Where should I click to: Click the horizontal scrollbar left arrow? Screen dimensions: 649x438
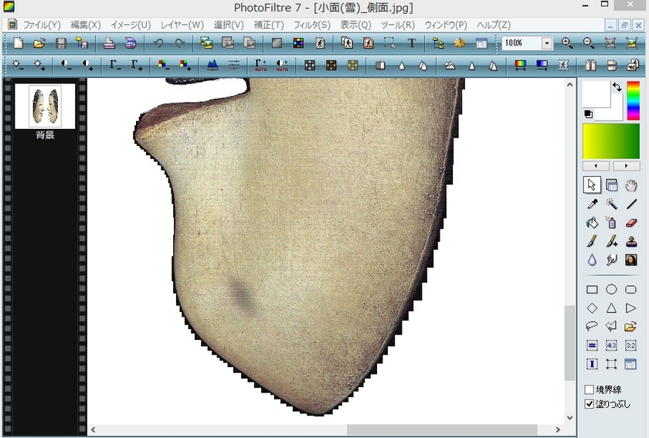click(x=93, y=430)
